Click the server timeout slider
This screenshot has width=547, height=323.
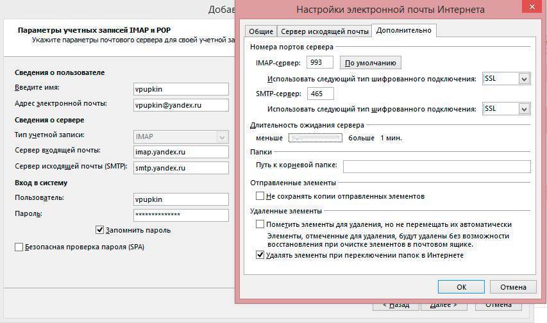[315, 138]
